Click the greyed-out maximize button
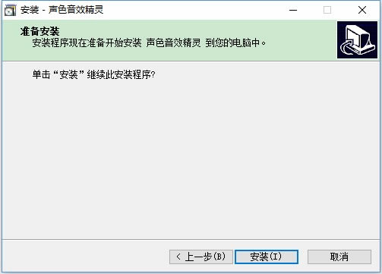Viewport: 382px width, 274px height. tap(327, 10)
